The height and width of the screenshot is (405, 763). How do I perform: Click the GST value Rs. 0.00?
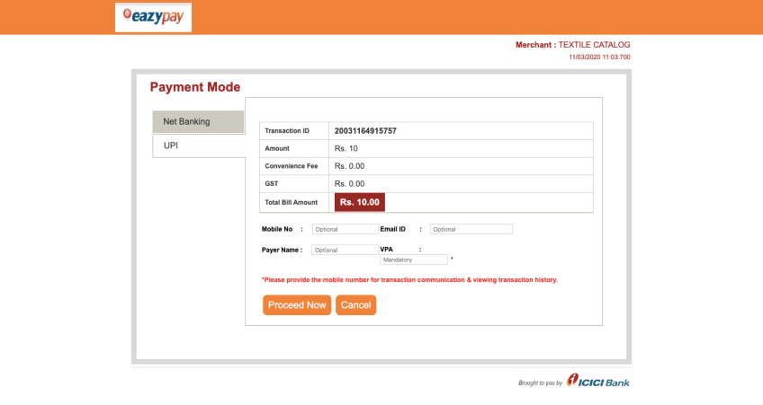(349, 183)
